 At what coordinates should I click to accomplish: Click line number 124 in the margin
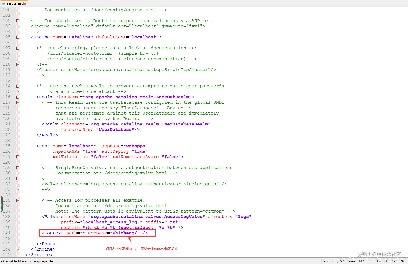(x=7, y=140)
